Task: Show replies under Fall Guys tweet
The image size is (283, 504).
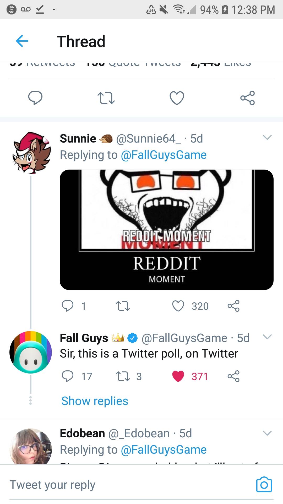Action: (95, 401)
